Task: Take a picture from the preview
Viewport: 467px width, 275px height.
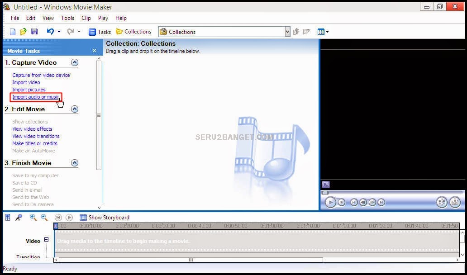Action: [455, 202]
